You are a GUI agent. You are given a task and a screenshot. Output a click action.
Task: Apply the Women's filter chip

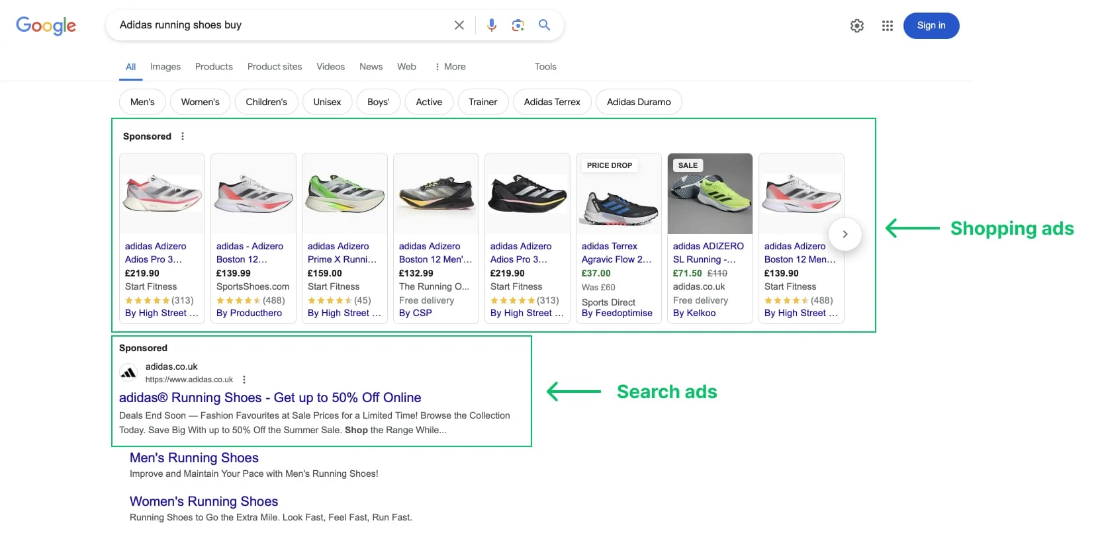(x=200, y=102)
